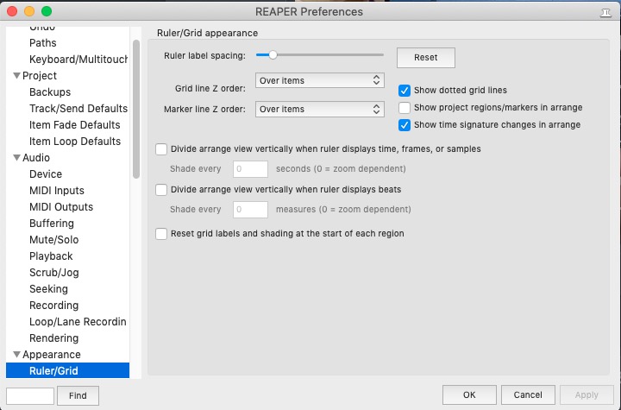Enable Reset grid labels at each region
This screenshot has width=621, height=410.
pyautogui.click(x=161, y=234)
